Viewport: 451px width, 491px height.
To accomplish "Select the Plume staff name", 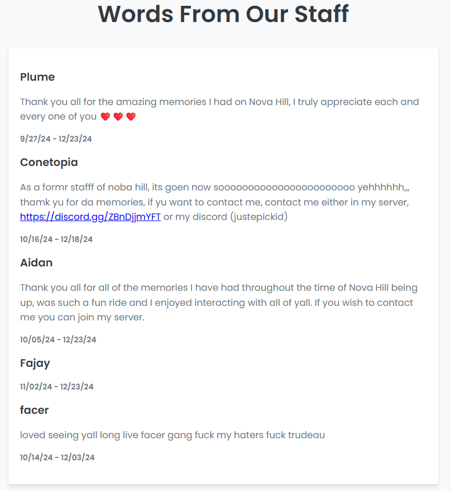I will [37, 77].
